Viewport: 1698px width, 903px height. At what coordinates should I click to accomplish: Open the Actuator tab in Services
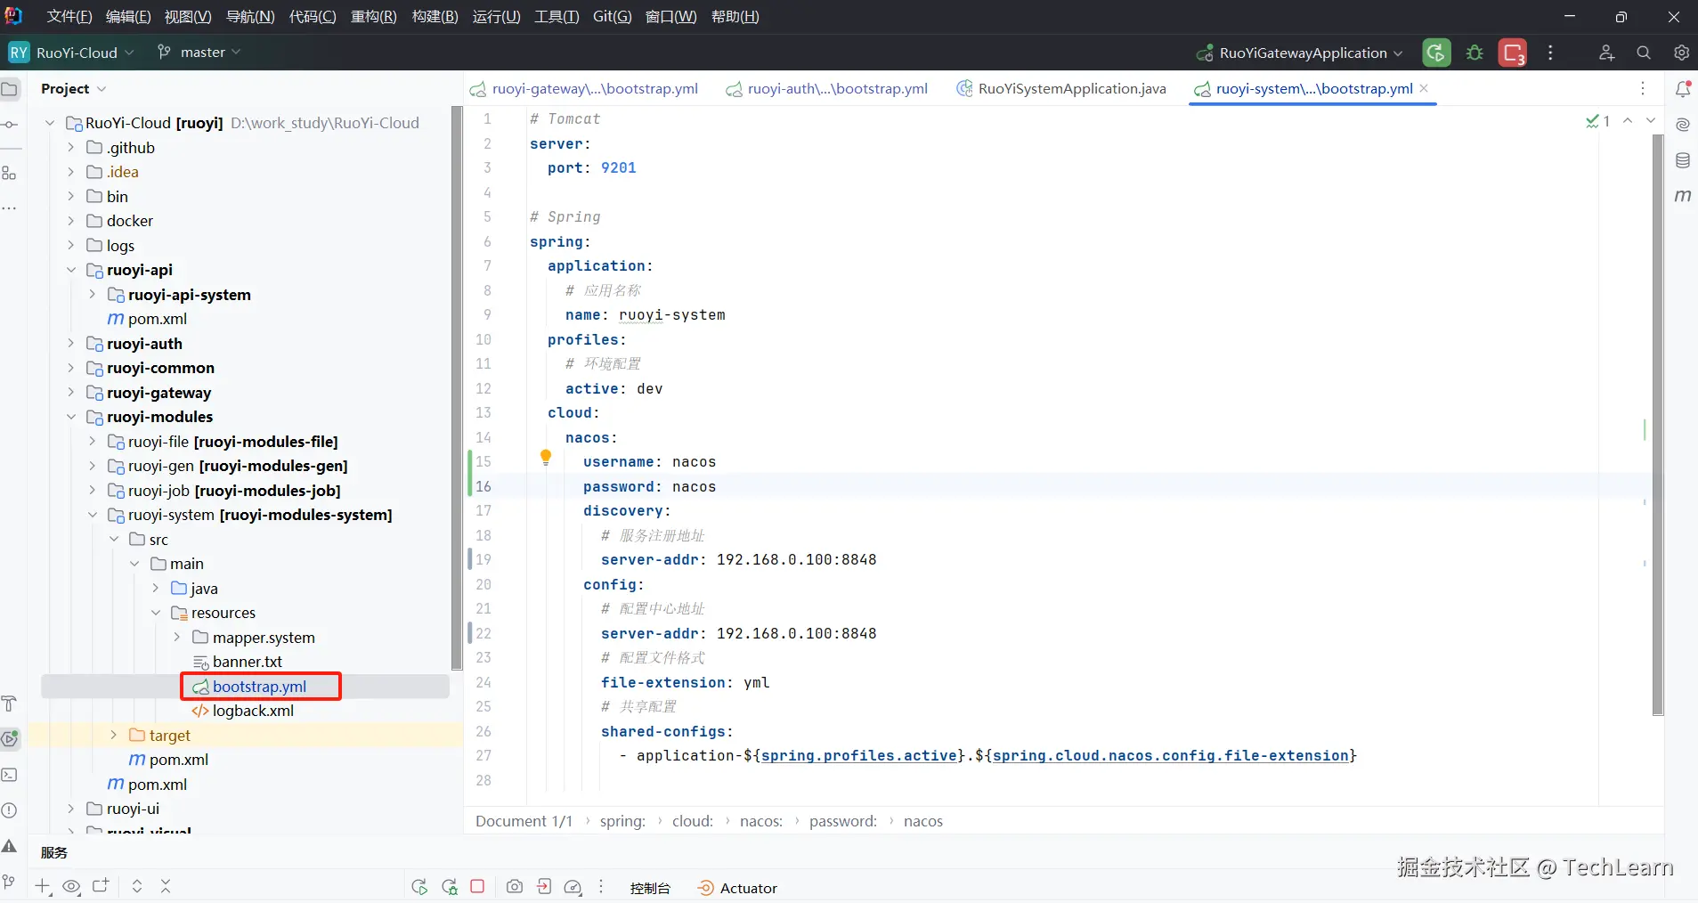(x=738, y=888)
